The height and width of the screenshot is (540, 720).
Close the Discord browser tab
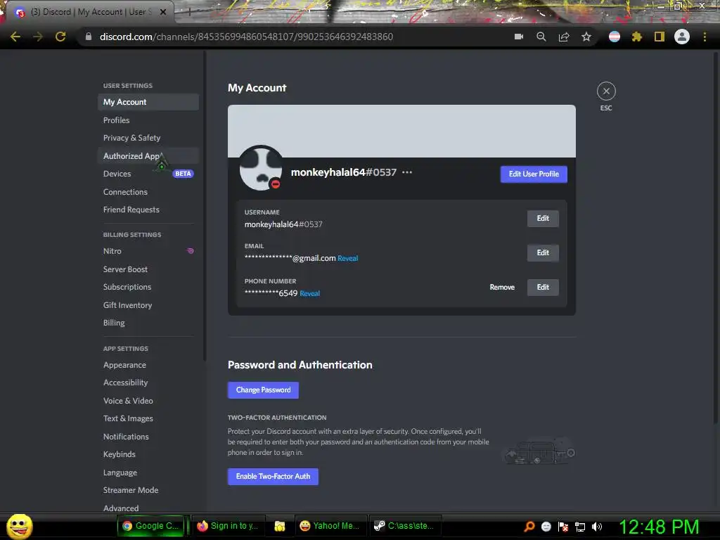163,12
